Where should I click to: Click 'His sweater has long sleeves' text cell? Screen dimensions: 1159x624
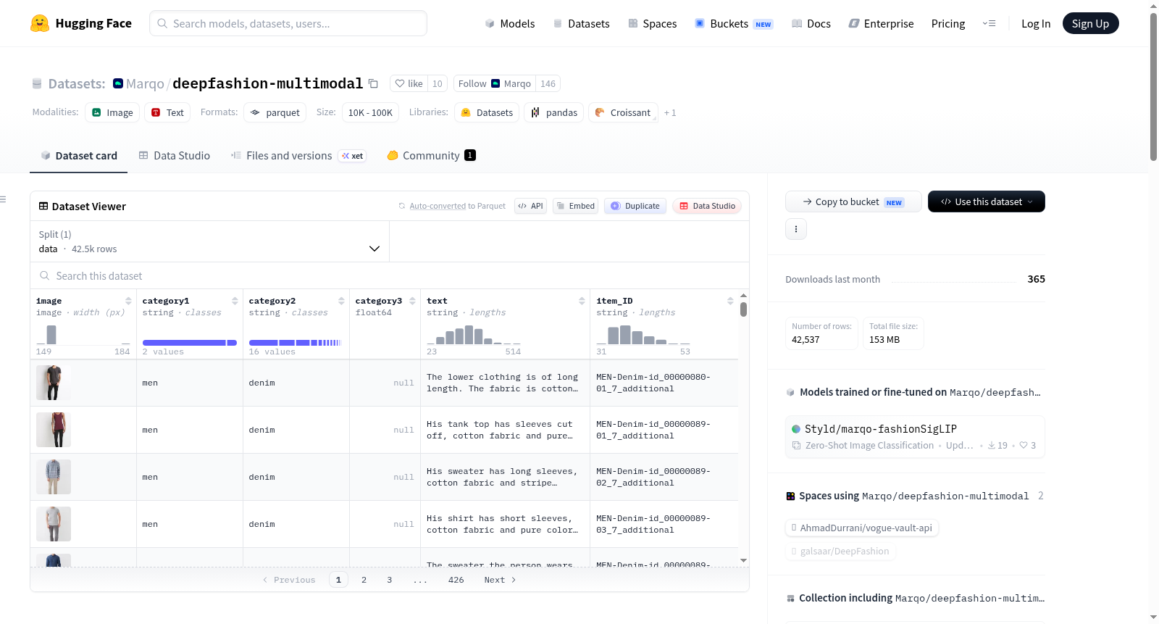tap(505, 477)
